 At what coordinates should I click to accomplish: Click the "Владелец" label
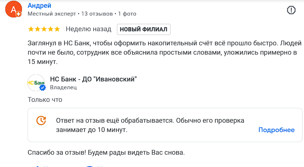coord(63,87)
